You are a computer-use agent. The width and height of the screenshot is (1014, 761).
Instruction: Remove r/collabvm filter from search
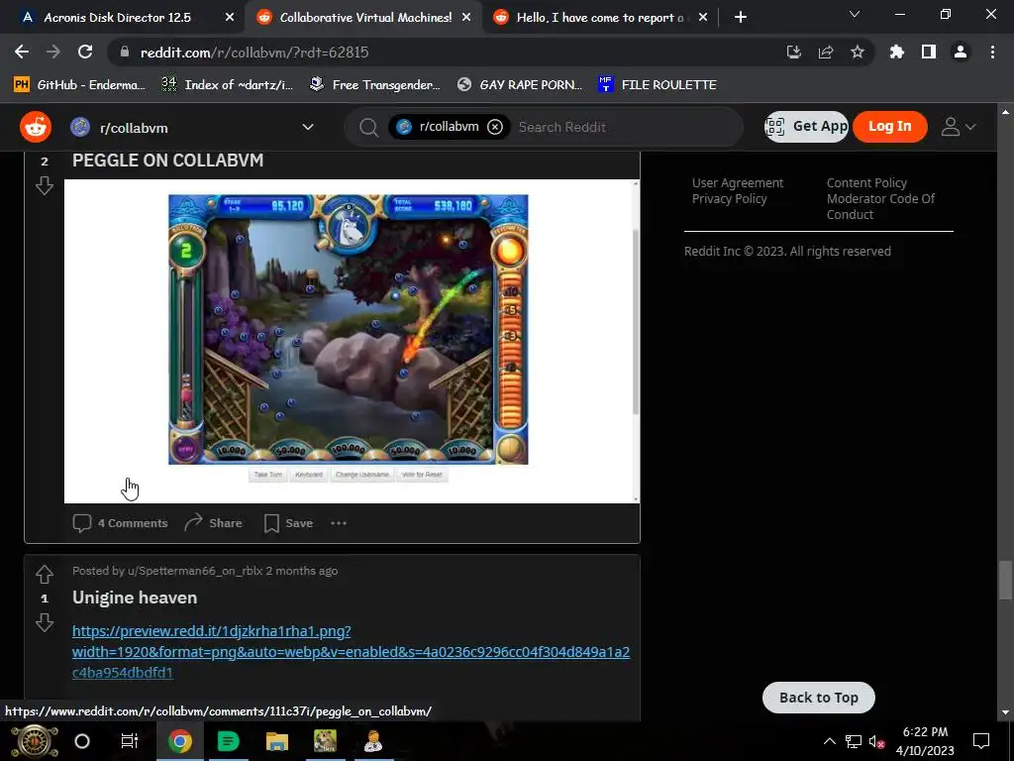tap(495, 127)
